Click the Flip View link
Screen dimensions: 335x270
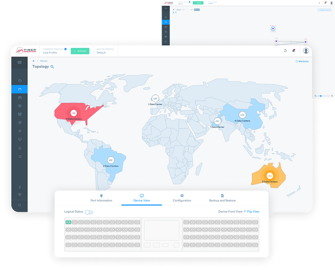click(x=253, y=212)
